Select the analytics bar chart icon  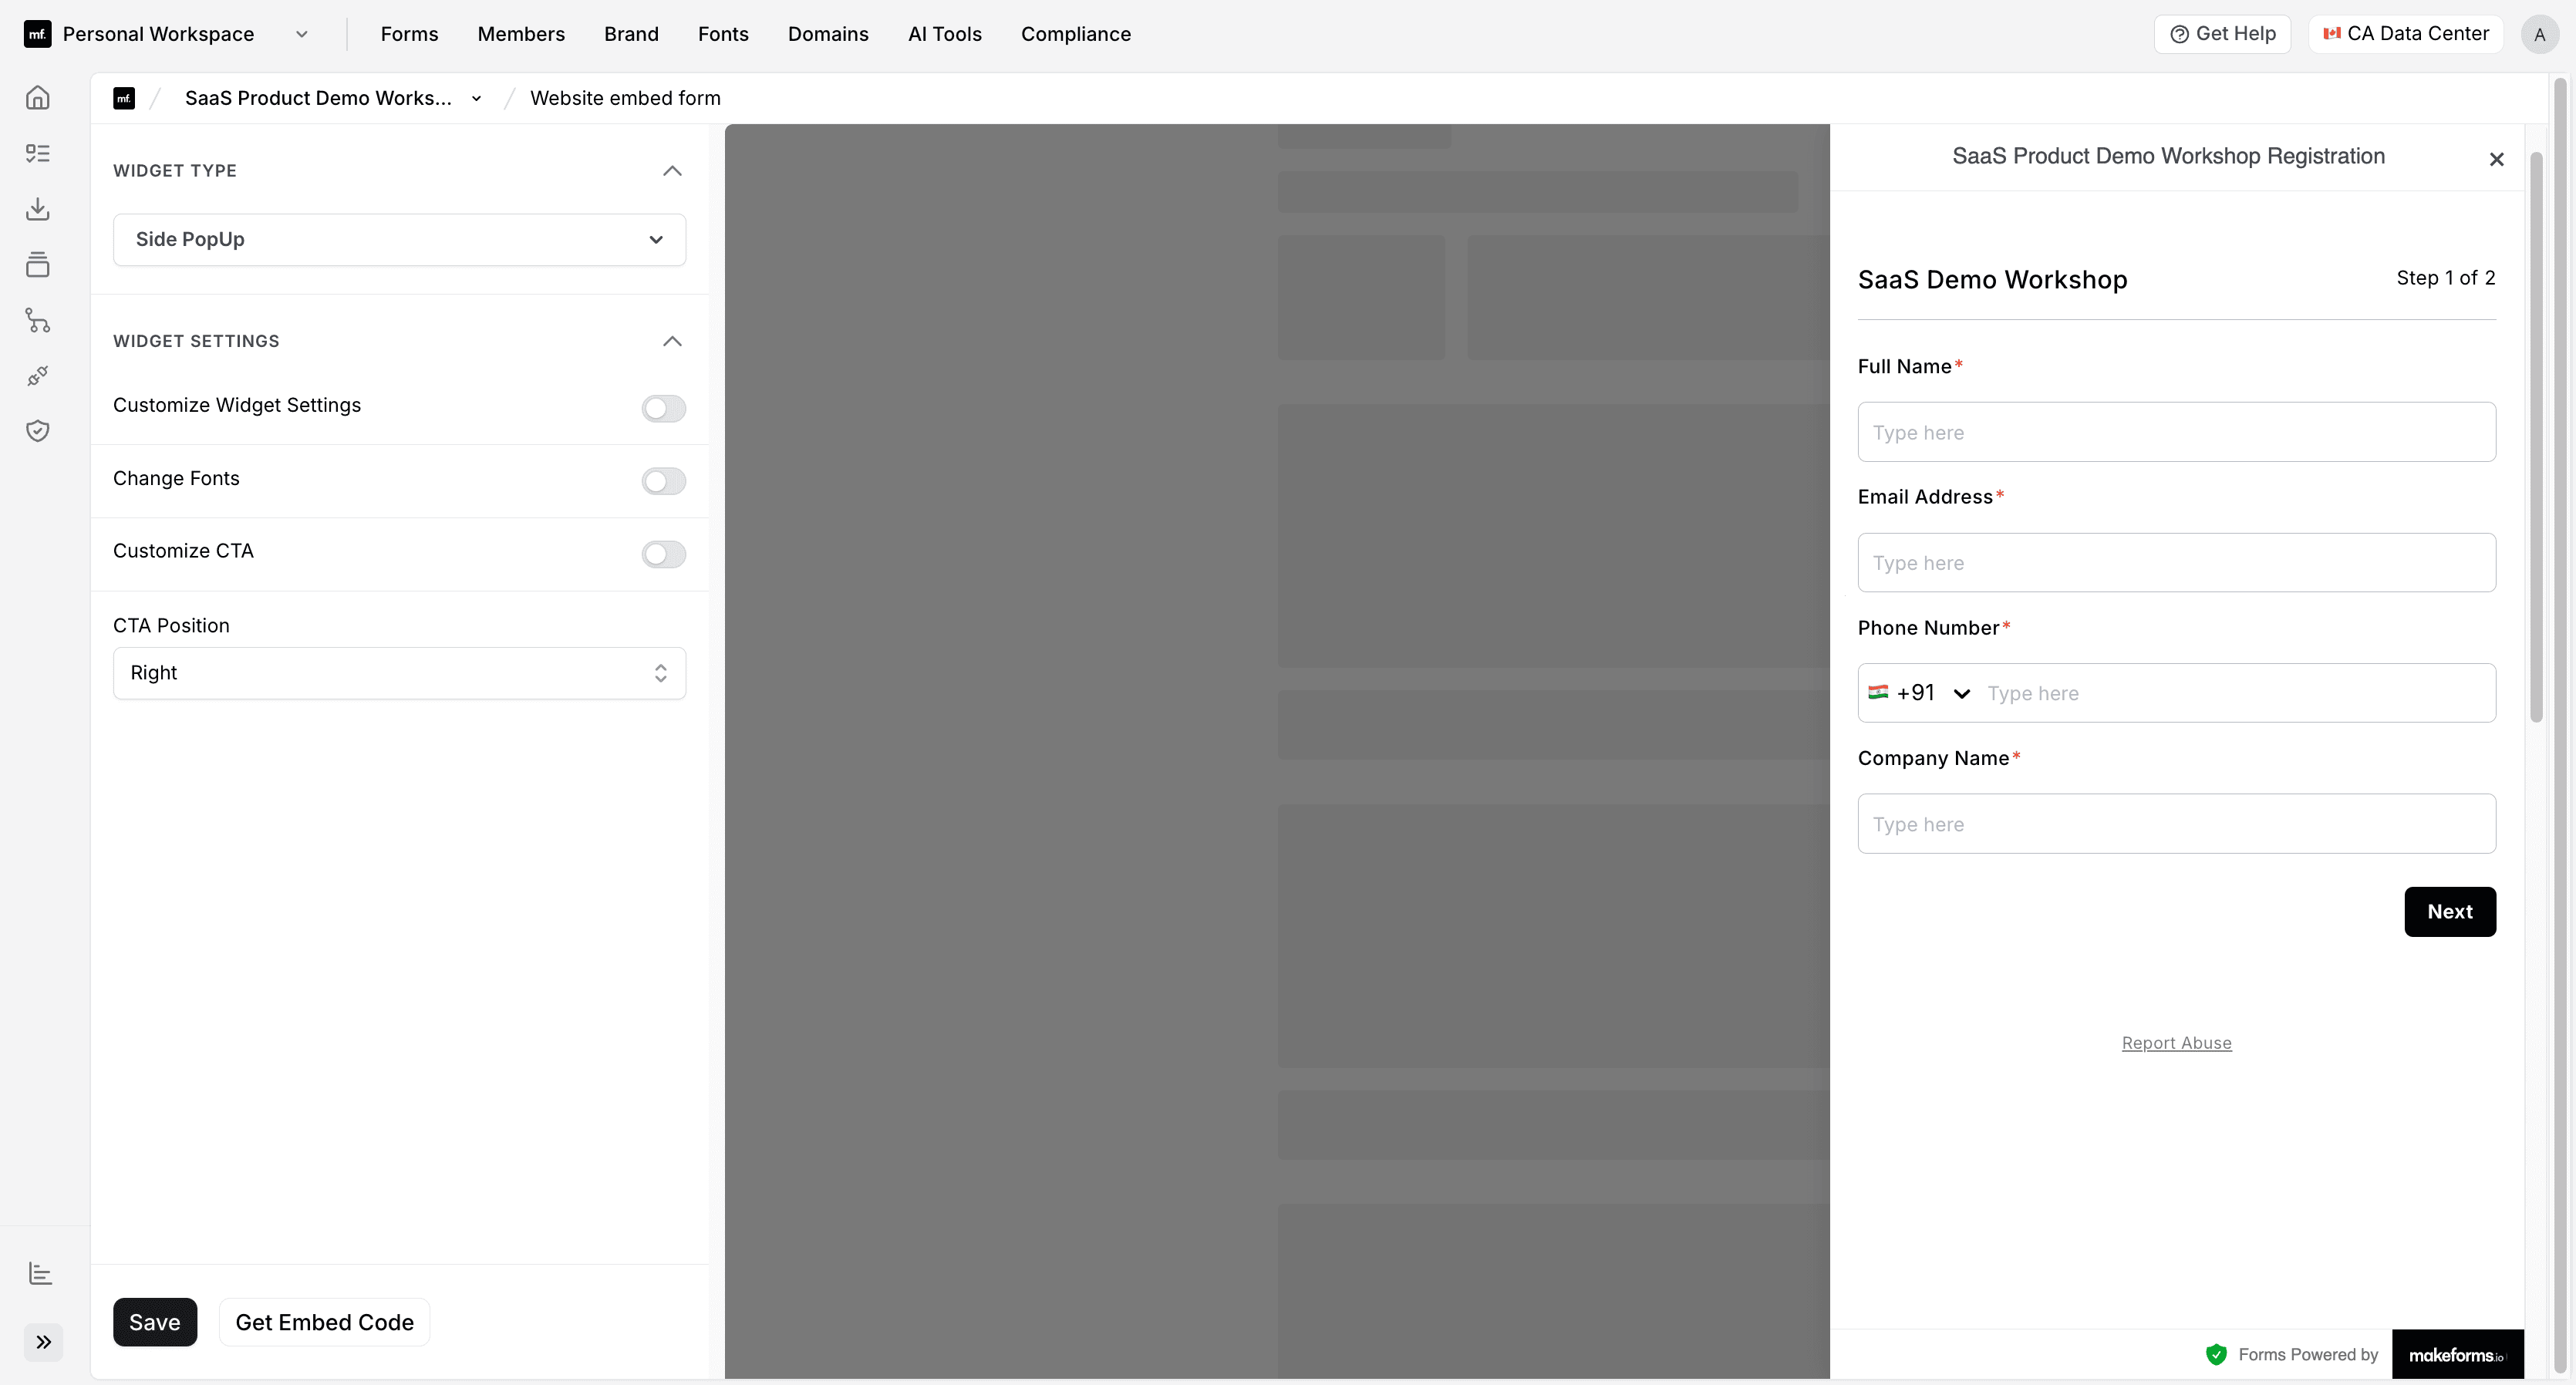[x=39, y=1273]
